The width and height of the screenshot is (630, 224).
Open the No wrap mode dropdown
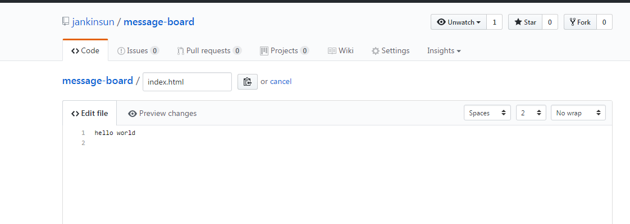point(578,113)
